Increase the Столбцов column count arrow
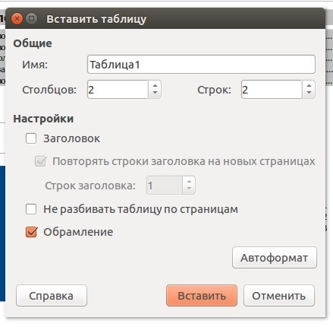The image size is (333, 327). [155, 85]
